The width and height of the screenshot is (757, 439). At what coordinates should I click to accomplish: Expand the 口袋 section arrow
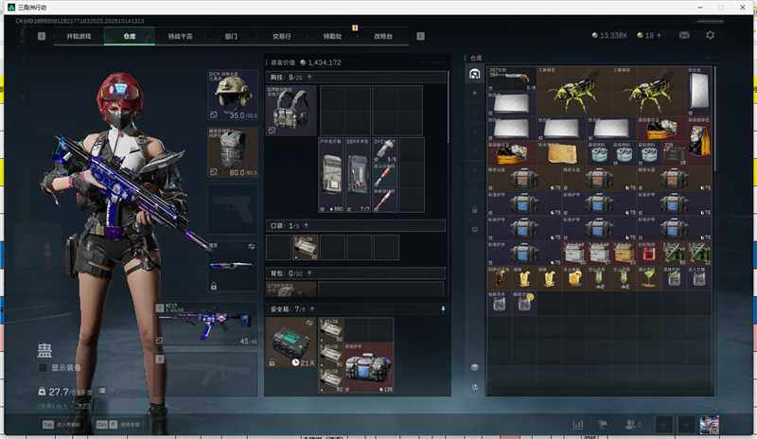coord(306,225)
